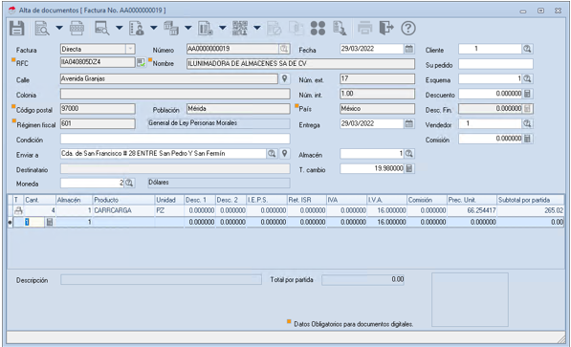Click the price cell 66.254417
This screenshot has width=571, height=347.
click(x=472, y=210)
